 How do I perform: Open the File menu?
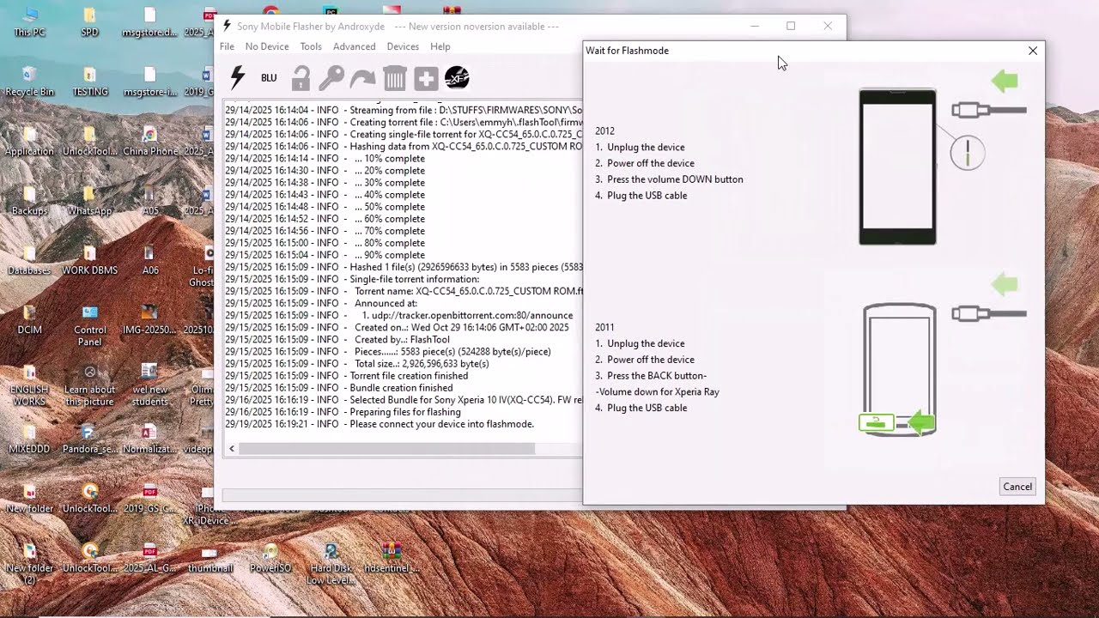click(227, 46)
